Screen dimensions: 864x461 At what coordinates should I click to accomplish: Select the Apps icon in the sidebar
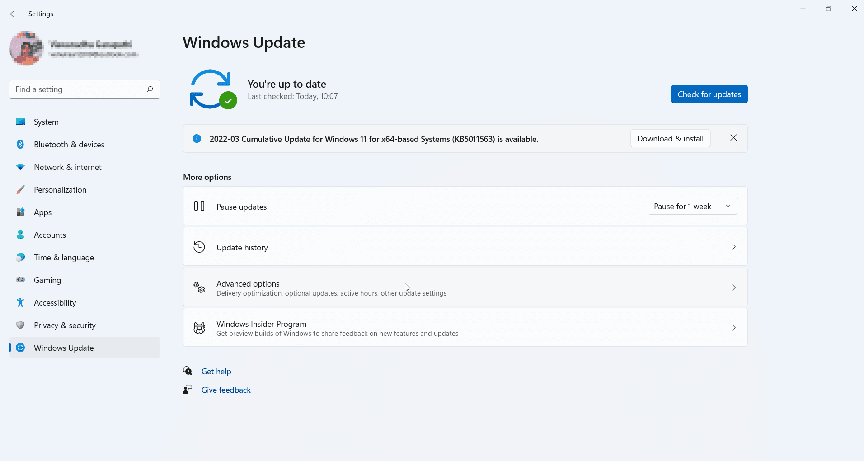tap(20, 212)
